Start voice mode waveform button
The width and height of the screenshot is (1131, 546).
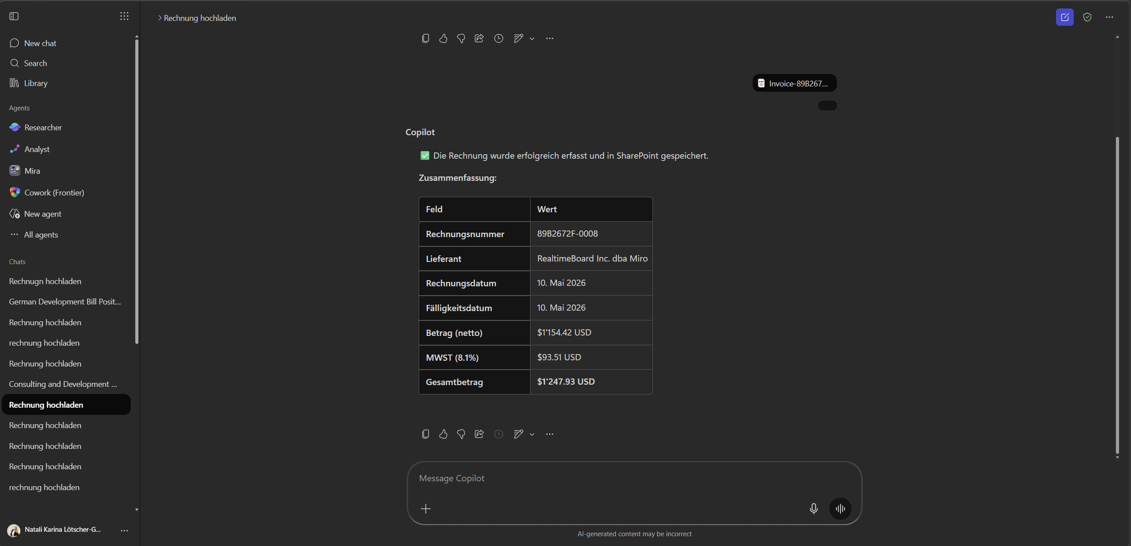(840, 509)
